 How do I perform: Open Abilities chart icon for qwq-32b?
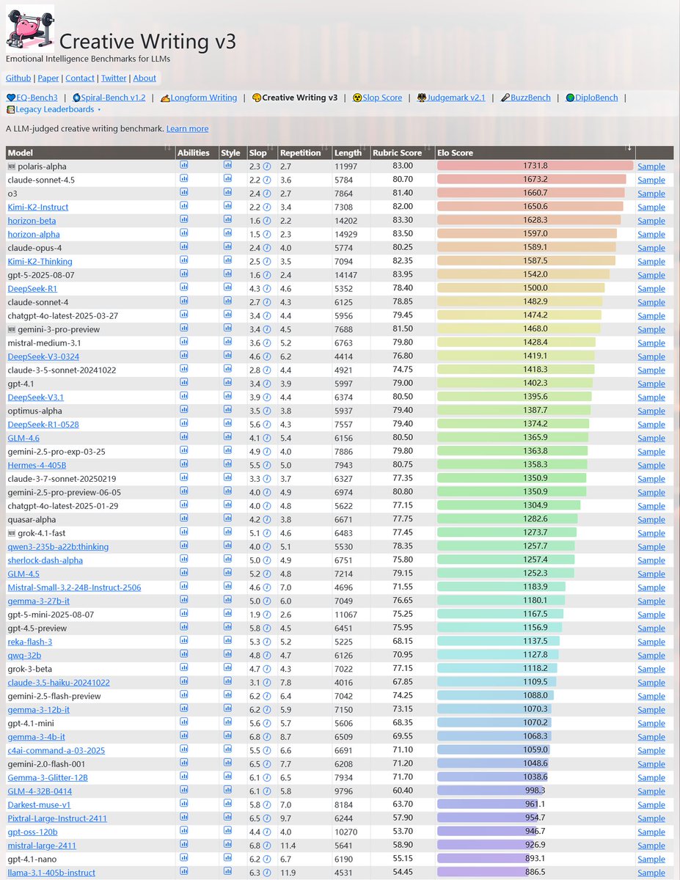click(184, 654)
